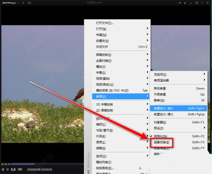The image size is (212, 174).
Task: Open 流选项(S) in audio submenu
Action: (179, 74)
